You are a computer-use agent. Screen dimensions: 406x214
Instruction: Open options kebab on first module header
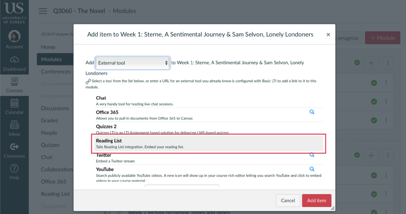click(x=388, y=63)
